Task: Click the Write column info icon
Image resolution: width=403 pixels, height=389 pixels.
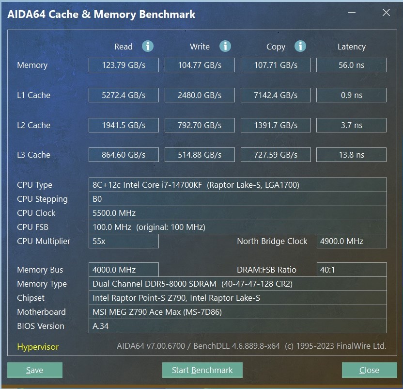Action: [x=225, y=47]
